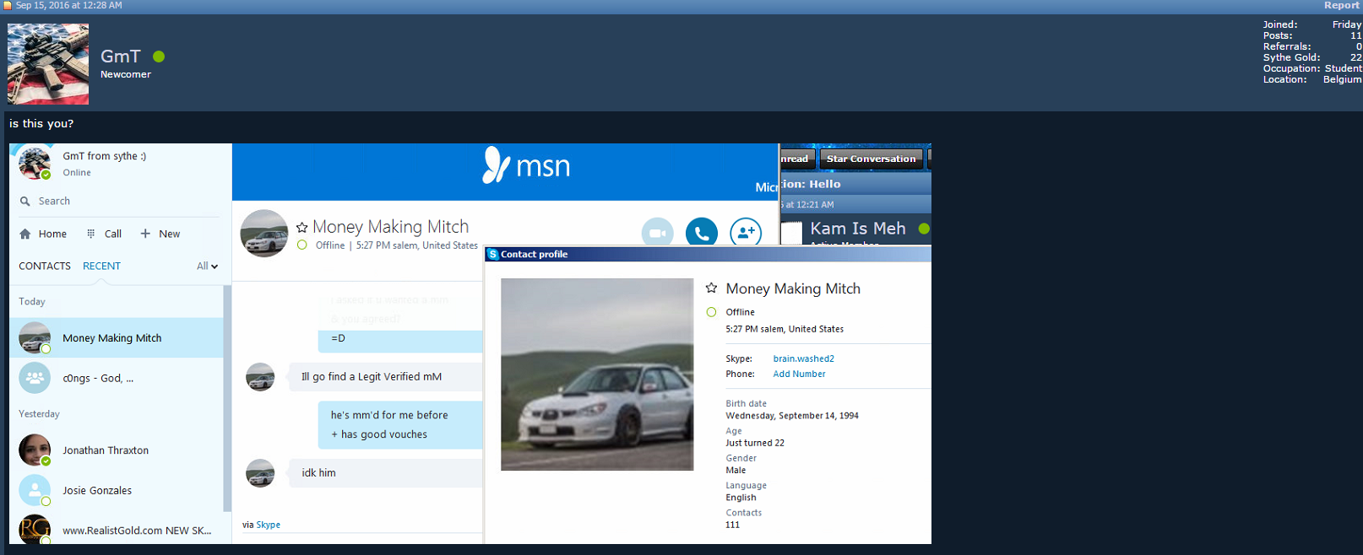The height and width of the screenshot is (555, 1363).
Task: Start a voice call using the phone button
Action: coord(702,233)
